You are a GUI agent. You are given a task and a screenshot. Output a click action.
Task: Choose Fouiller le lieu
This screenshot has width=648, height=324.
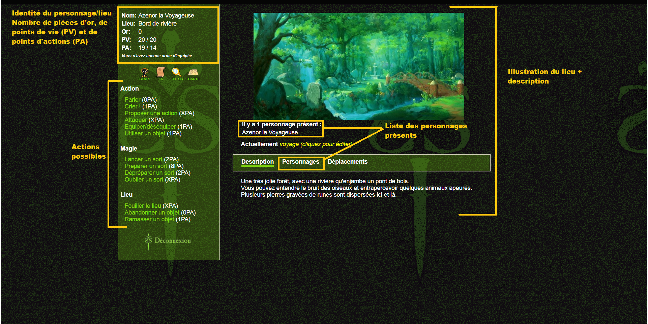pos(143,206)
